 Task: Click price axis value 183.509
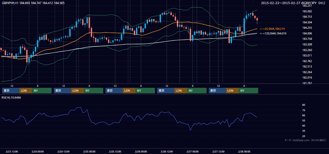click(307, 44)
